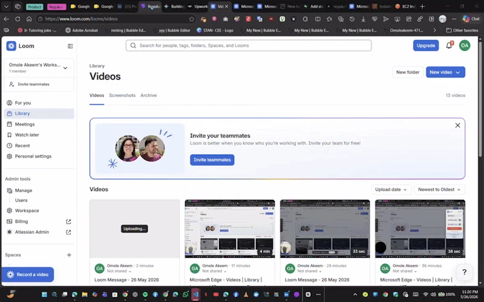Select the Videos tab
Image resolution: width=484 pixels, height=302 pixels.
(x=97, y=95)
